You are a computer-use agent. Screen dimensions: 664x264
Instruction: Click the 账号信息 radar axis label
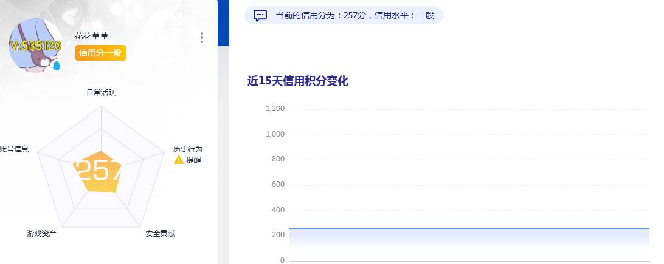point(14,149)
